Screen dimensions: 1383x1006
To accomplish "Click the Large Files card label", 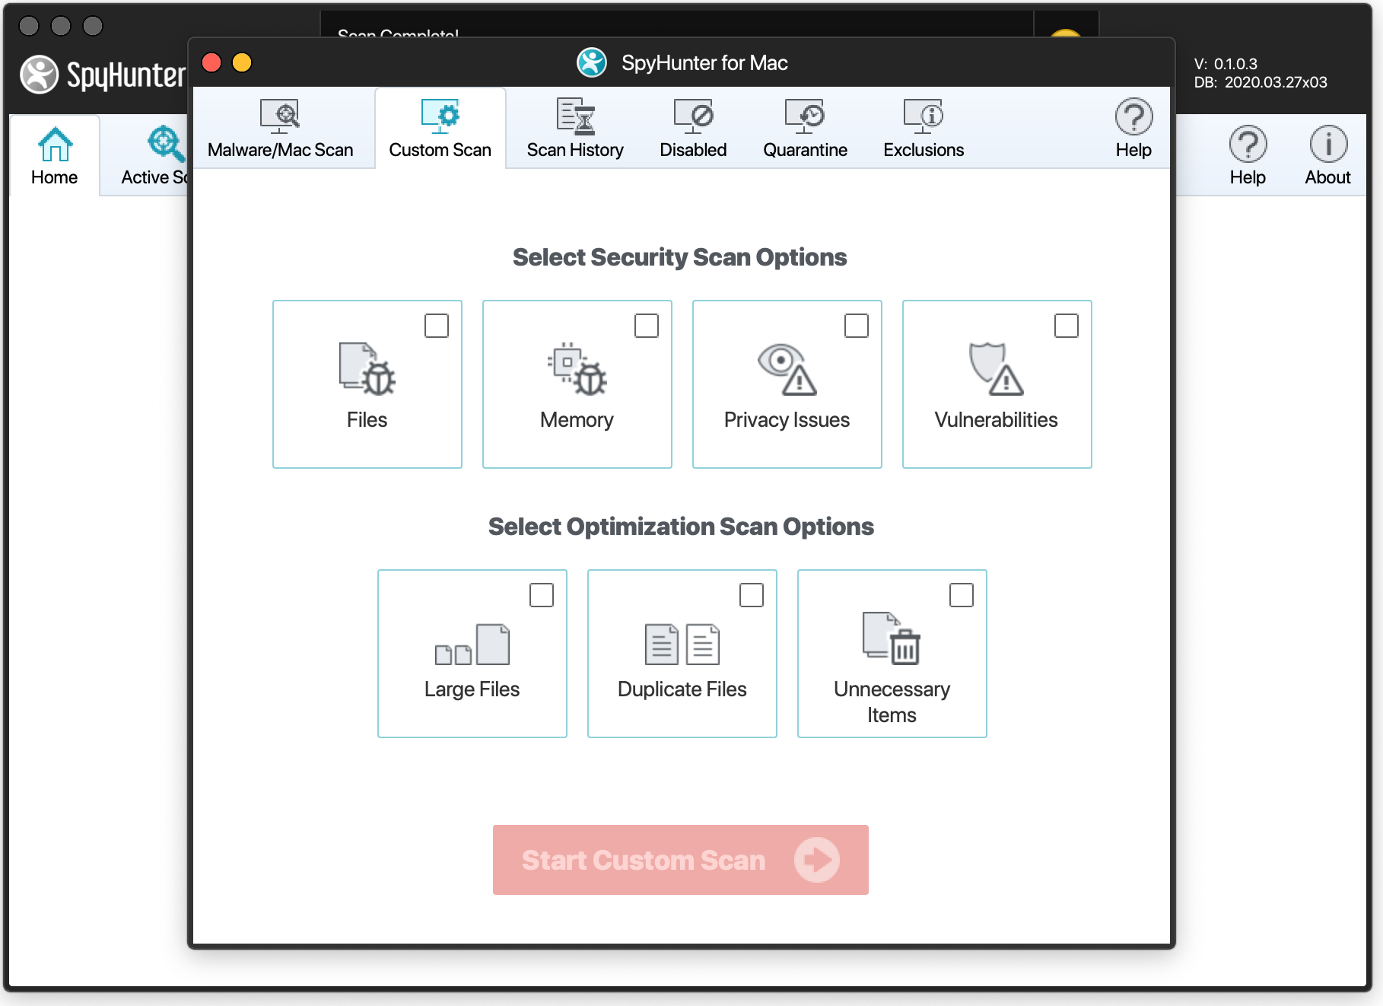I will [x=472, y=689].
